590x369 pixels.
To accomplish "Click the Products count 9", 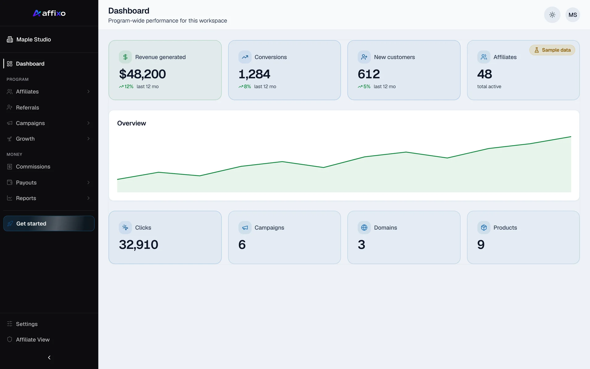I will (481, 244).
